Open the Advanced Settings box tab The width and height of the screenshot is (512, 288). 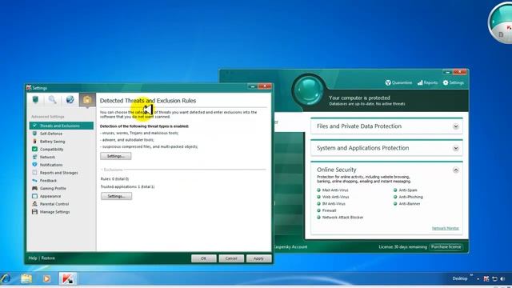[x=87, y=99]
